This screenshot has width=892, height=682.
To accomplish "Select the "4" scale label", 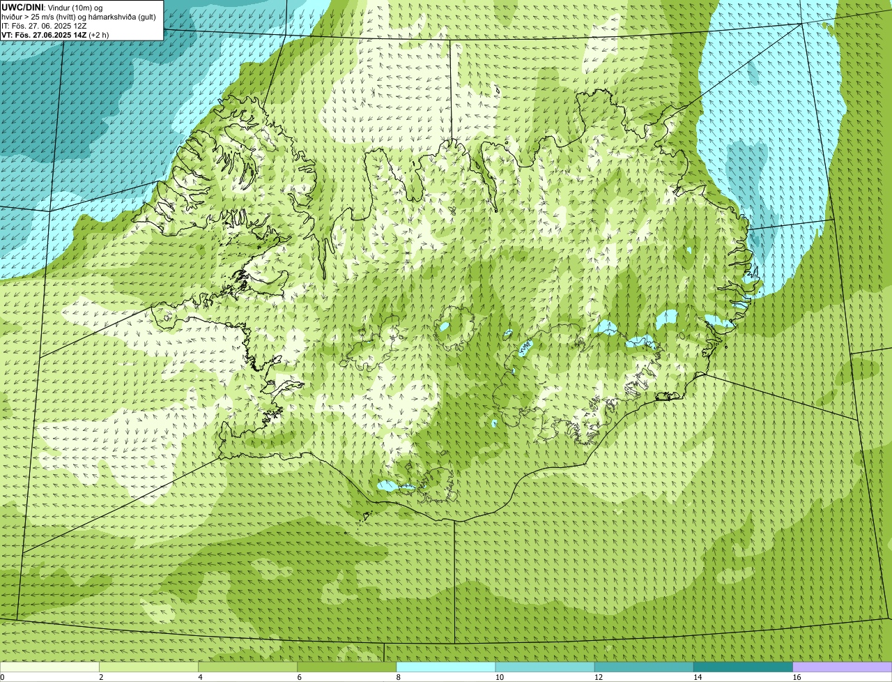I will [200, 677].
